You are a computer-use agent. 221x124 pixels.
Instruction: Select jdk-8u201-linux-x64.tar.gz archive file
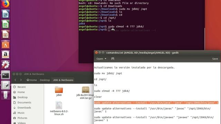tap(86, 93)
